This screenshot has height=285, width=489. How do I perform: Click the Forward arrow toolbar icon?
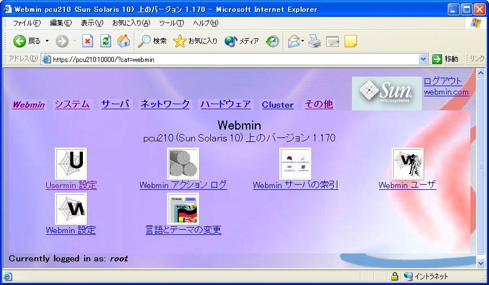[x=61, y=41]
